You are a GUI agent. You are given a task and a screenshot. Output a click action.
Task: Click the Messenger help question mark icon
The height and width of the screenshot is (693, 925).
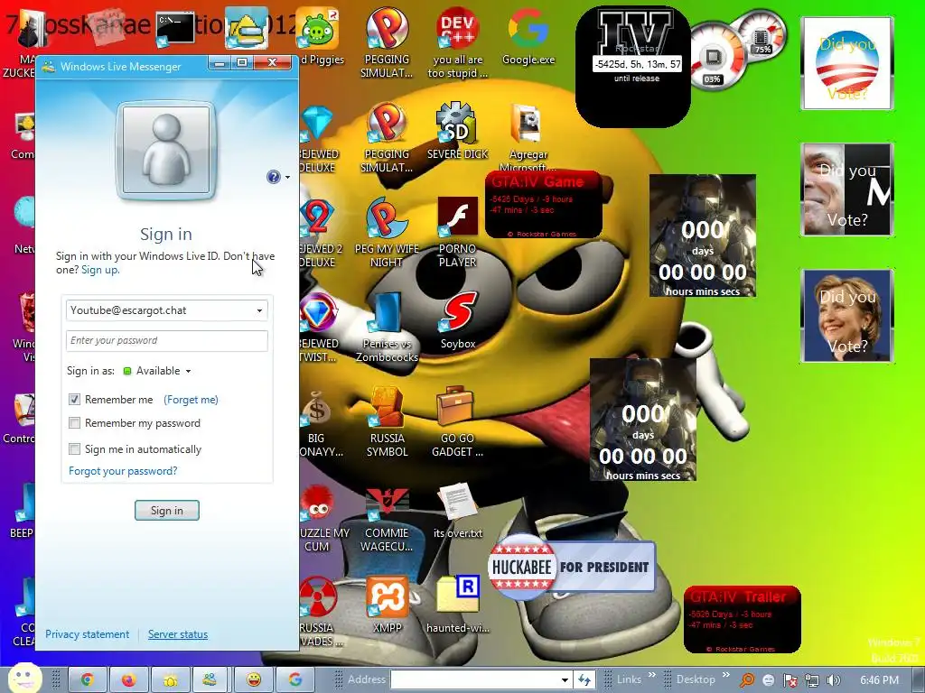273,177
